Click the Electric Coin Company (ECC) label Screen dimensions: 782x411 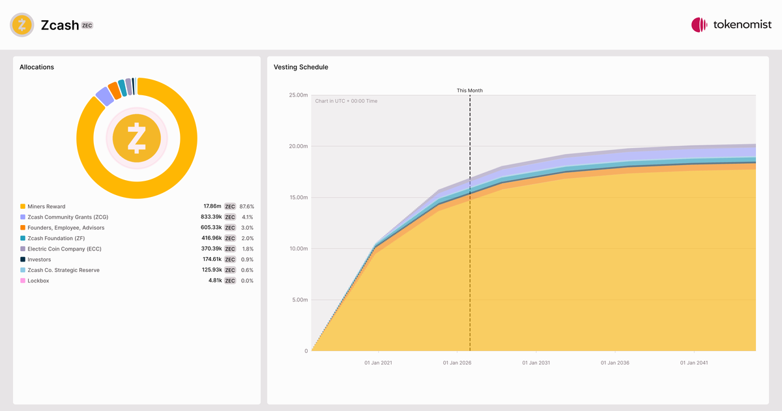pos(65,249)
